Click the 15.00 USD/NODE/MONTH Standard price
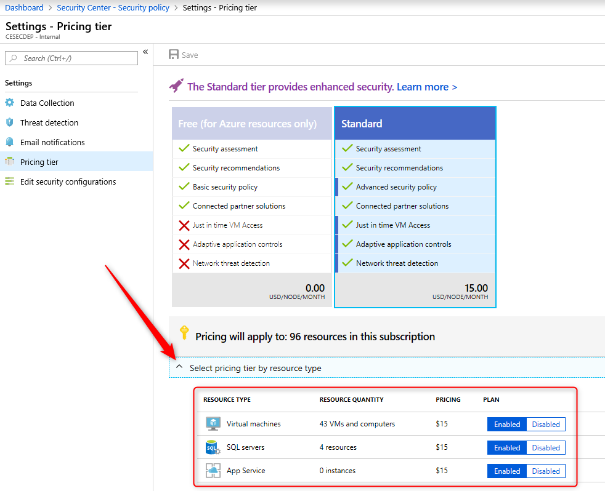 click(x=460, y=292)
